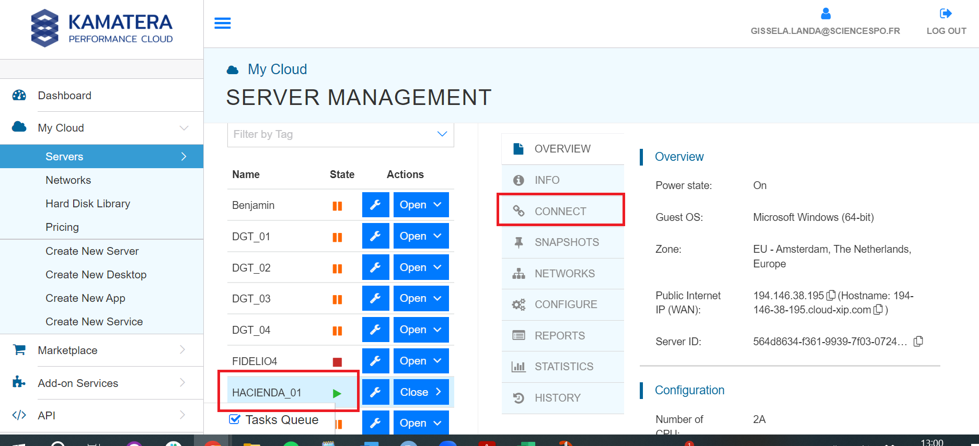The width and height of the screenshot is (979, 446).
Task: Toggle the Tasks Queue checkbox
Action: (x=235, y=419)
